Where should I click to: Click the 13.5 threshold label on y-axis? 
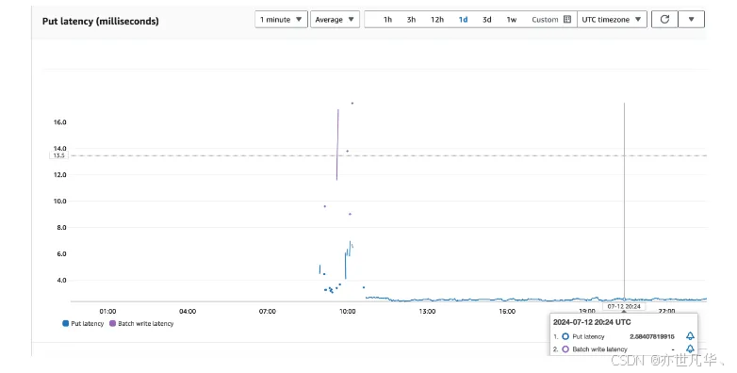click(x=59, y=155)
